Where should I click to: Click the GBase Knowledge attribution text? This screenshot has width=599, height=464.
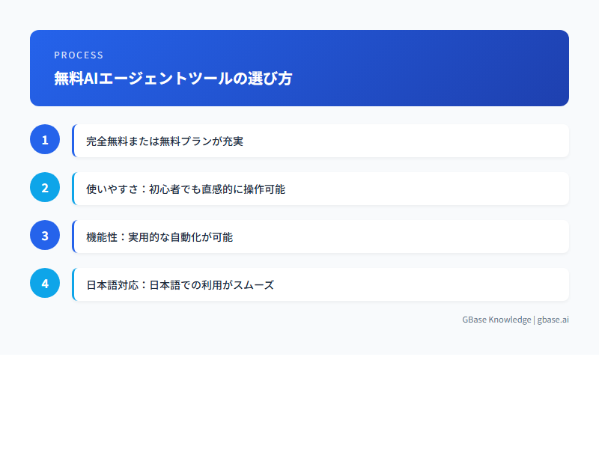495,320
